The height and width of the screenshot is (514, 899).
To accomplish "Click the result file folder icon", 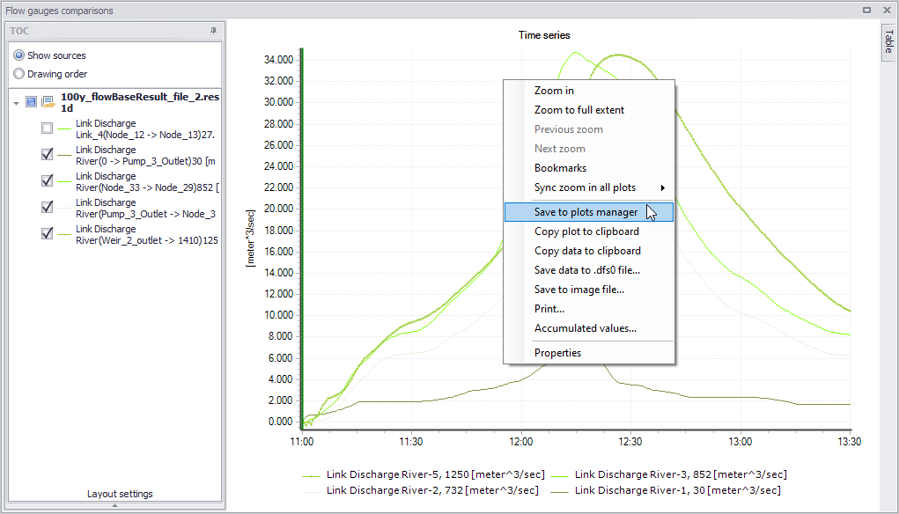I will tap(48, 102).
